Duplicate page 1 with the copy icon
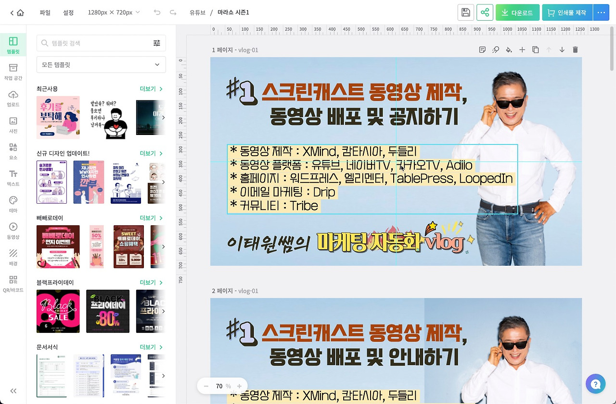The image size is (616, 404). coord(535,49)
